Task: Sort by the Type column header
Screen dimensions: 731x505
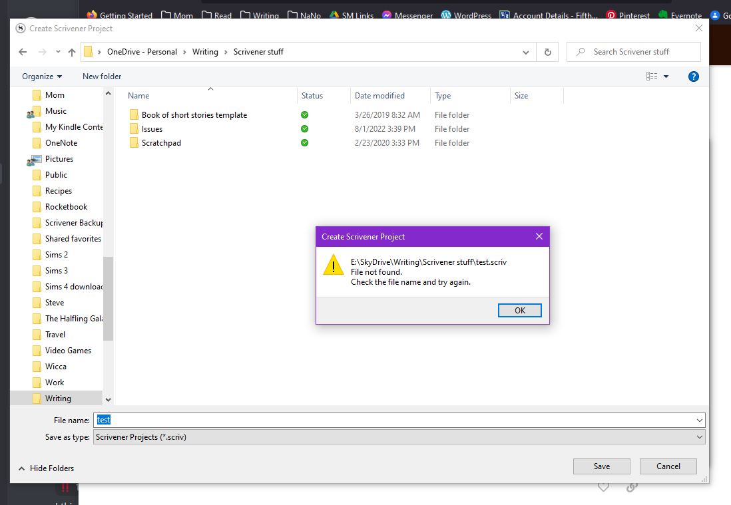Action: tap(443, 96)
